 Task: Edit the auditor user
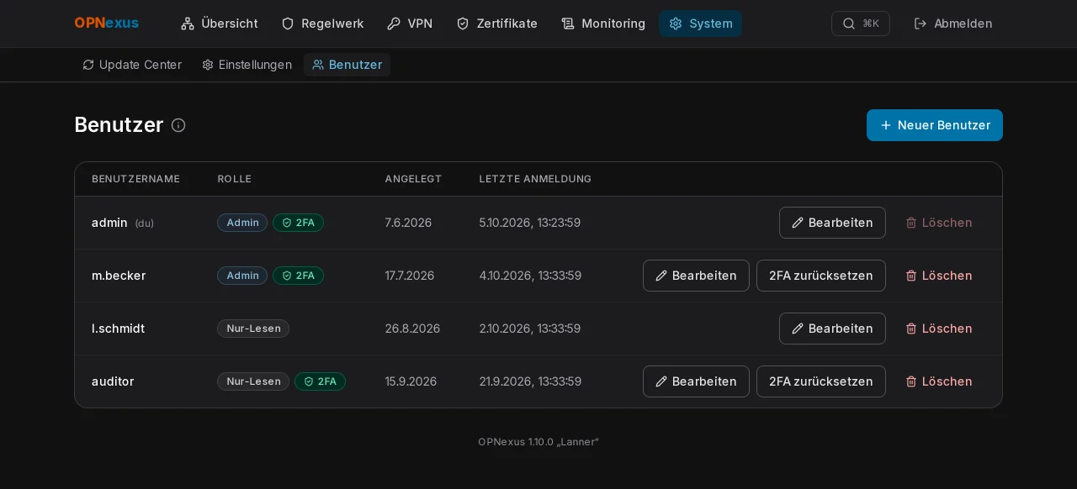click(x=696, y=381)
